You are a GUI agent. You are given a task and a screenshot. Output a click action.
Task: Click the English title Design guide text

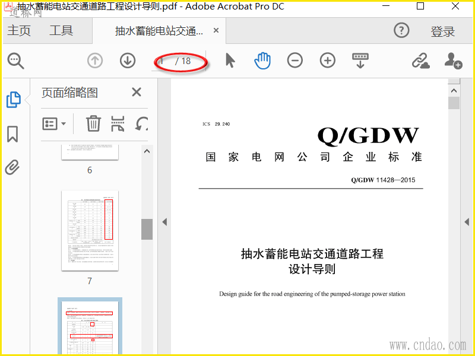tap(312, 294)
